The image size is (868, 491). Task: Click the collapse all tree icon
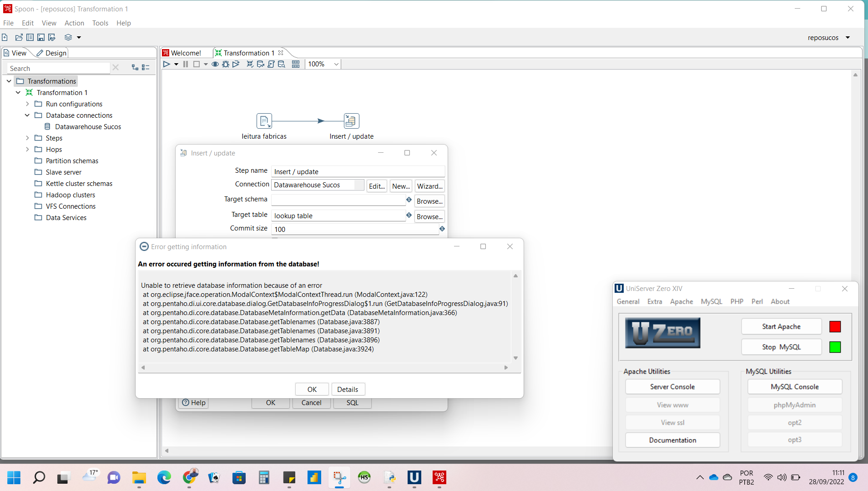(x=146, y=67)
